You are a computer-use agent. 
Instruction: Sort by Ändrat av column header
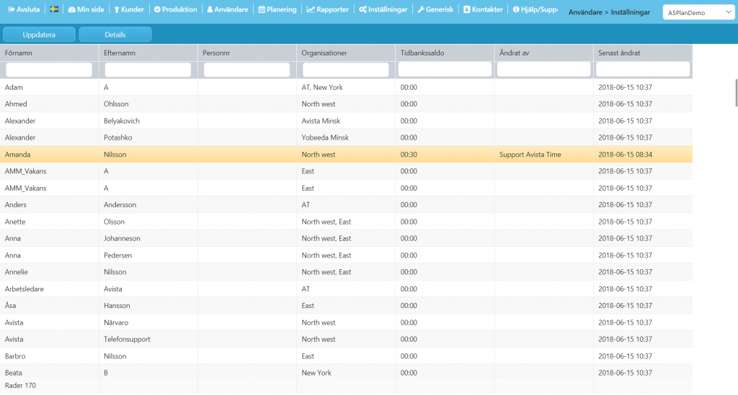543,53
